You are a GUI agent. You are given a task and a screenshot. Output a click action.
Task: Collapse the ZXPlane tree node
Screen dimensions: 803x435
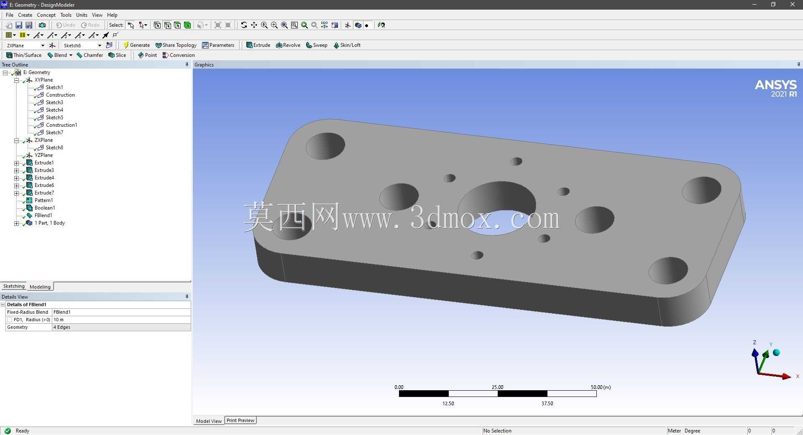pyautogui.click(x=17, y=141)
